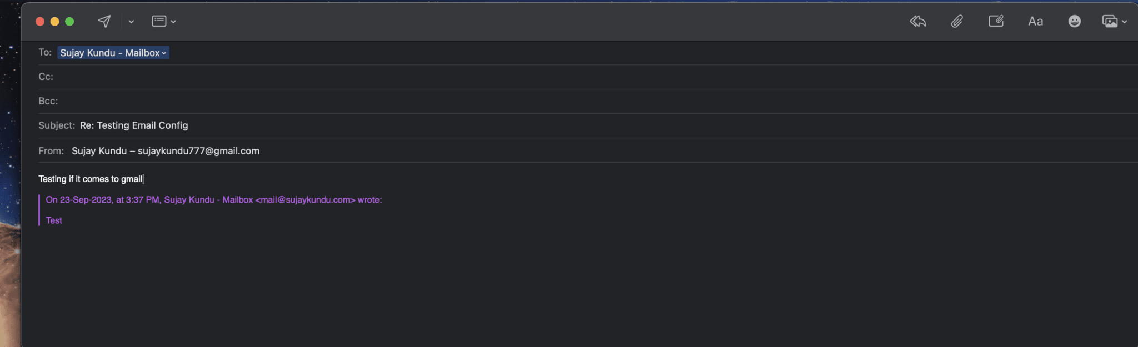Show the text format bar (Aa)

coord(1035,21)
